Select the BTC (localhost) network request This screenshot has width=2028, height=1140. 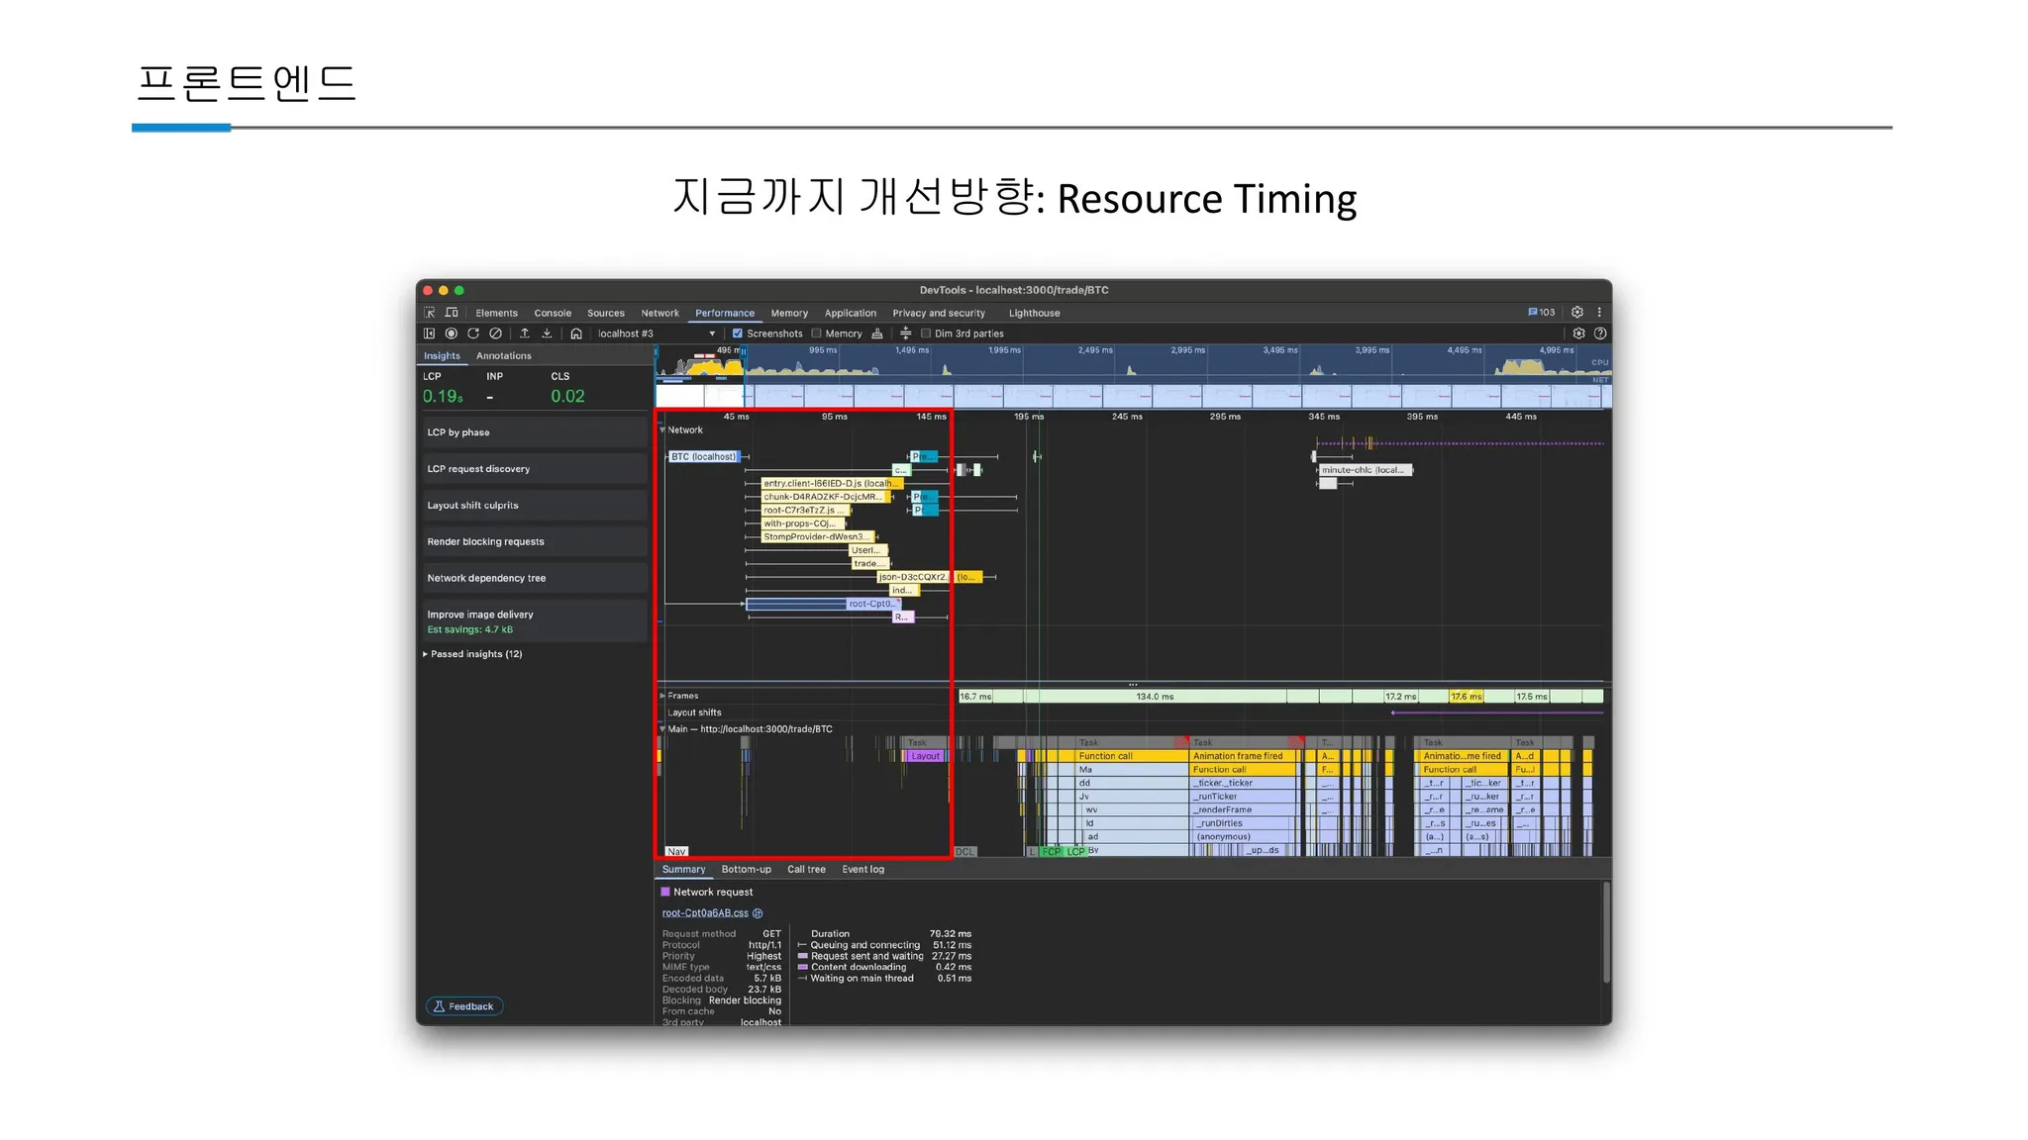[704, 457]
